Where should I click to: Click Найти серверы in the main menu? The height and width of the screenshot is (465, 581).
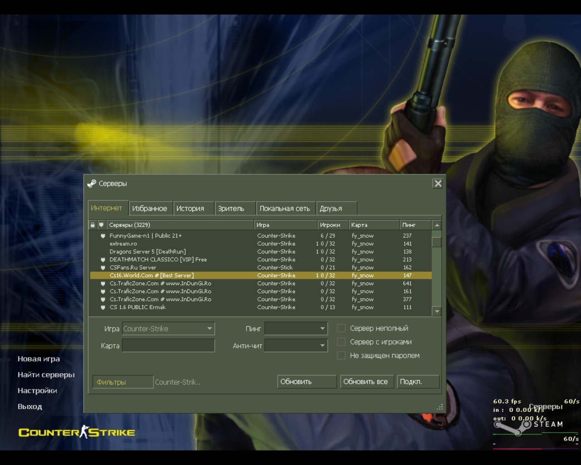pos(46,375)
